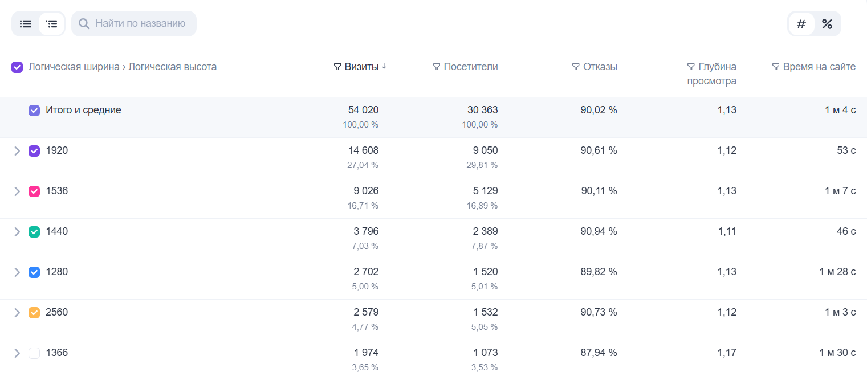
Task: Show absolute values with # icon
Action: coord(801,24)
